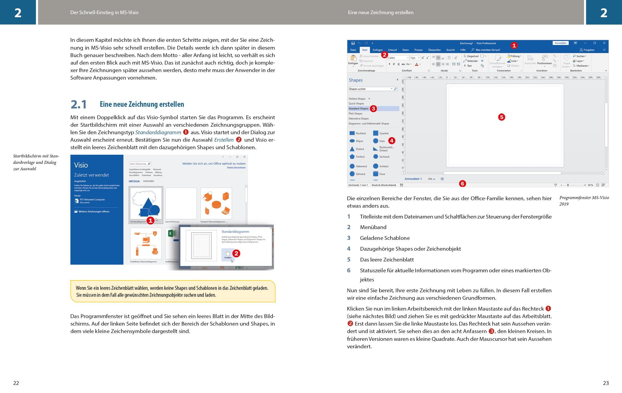Open the Calibri font dropdown
Screen dimensions: 622x393
coord(408,58)
